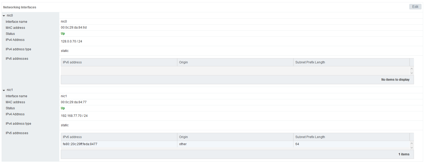Select the MAC address value of nic1
Image resolution: width=426 pixels, height=164 pixels.
(x=74, y=102)
